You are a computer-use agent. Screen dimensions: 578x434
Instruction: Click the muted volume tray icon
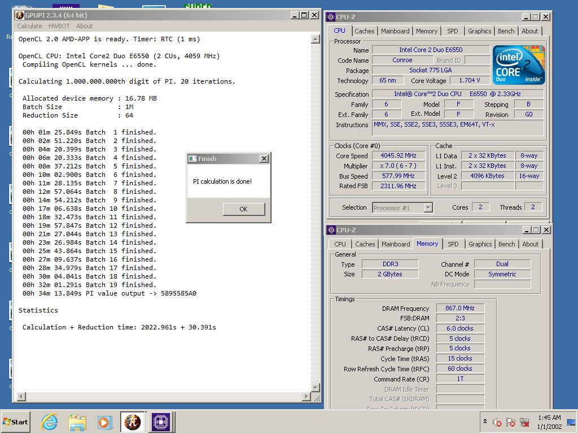point(497,422)
